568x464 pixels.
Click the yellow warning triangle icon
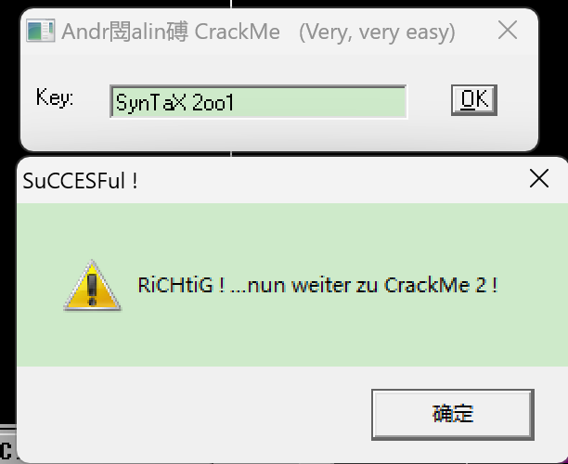tap(92, 286)
